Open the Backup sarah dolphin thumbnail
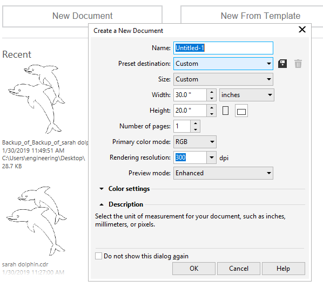 [x=37, y=99]
